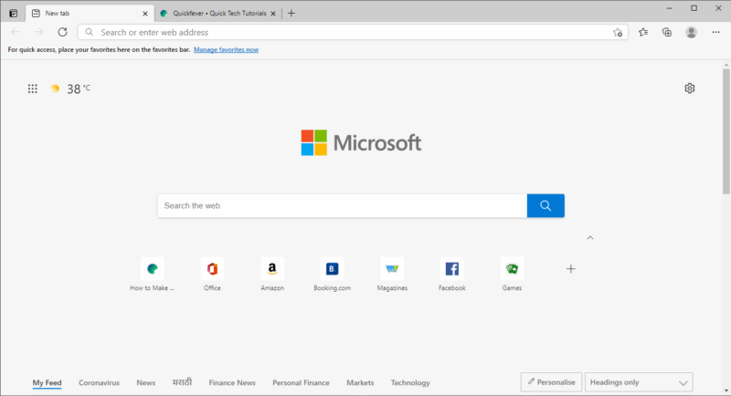Viewport: 731px width, 396px height.
Task: Click the blue search magnifier button
Action: tap(546, 205)
